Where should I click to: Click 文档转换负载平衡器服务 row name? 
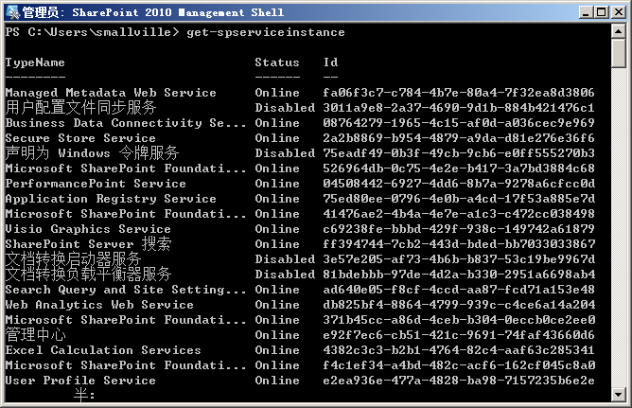[x=88, y=275]
